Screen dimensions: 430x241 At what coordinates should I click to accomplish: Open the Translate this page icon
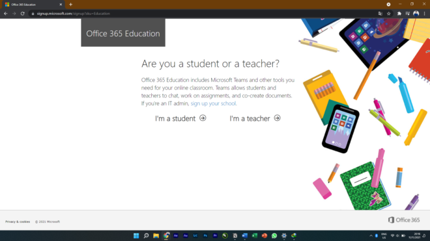pos(380,14)
